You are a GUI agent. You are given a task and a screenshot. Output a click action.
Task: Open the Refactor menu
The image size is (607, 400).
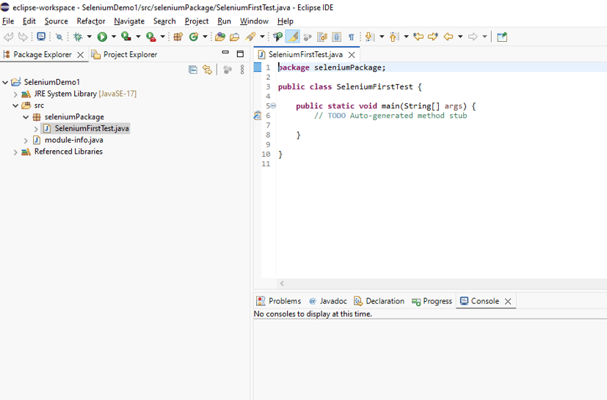tap(91, 21)
